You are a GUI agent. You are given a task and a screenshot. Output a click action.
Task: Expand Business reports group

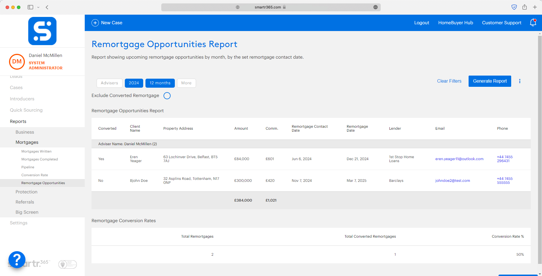click(x=25, y=132)
